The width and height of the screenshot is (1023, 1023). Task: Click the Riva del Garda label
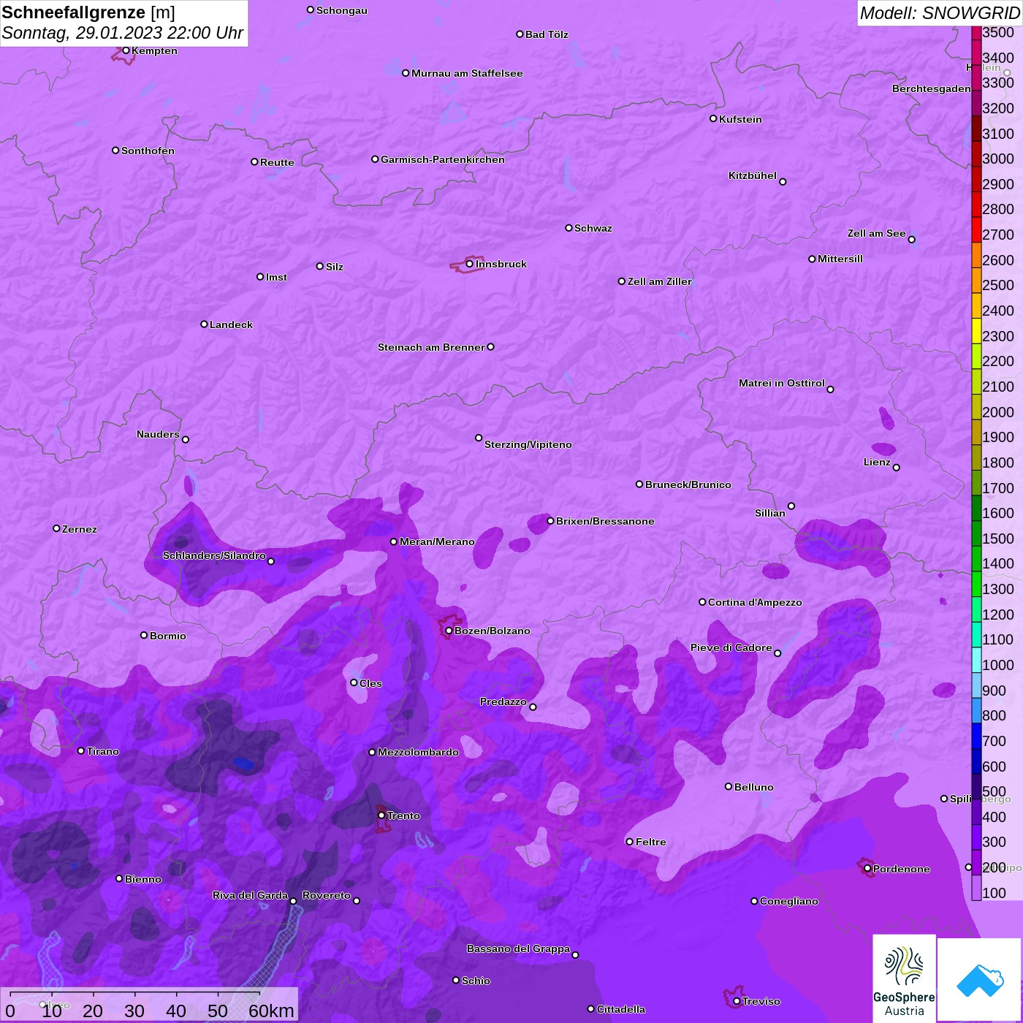coord(250,895)
